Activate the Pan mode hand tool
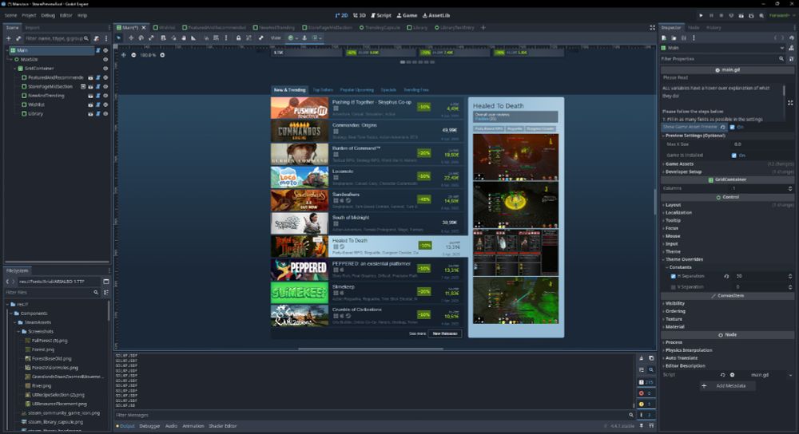Image resolution: width=799 pixels, height=434 pixels. 184,37
